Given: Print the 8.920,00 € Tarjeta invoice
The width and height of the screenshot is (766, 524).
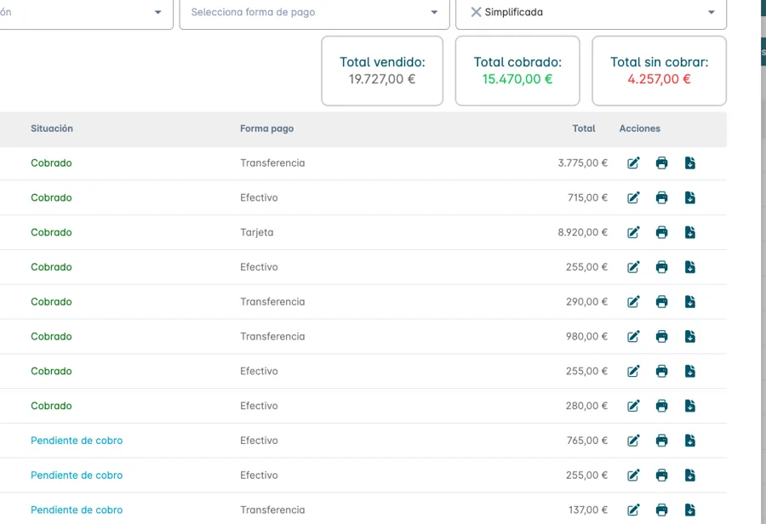Looking at the screenshot, I should pyautogui.click(x=661, y=232).
